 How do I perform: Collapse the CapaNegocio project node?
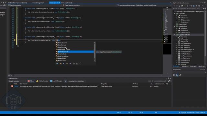[174, 26]
